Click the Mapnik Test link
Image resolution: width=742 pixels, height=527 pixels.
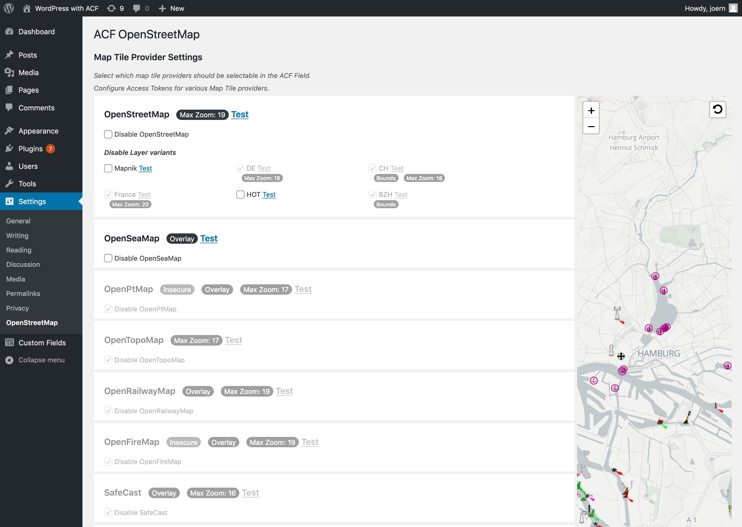tap(146, 168)
